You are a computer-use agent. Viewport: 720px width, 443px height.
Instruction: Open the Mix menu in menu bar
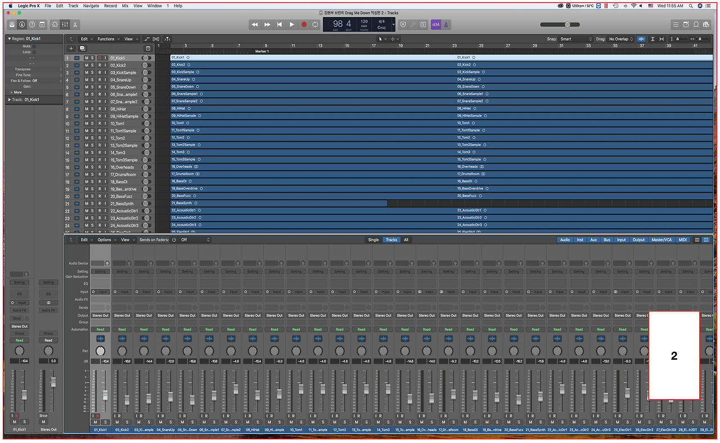tap(125, 6)
